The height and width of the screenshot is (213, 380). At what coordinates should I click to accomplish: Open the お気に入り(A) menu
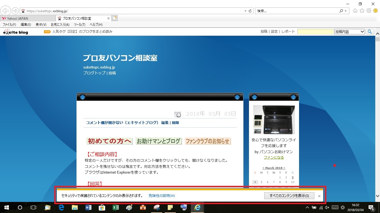(x=60, y=25)
